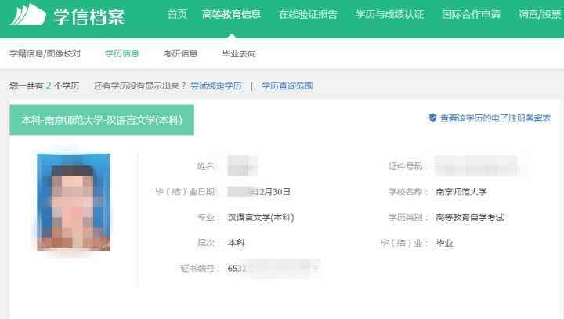Click the graduation date ending 12月30日
The height and width of the screenshot is (319, 564).
(x=259, y=192)
